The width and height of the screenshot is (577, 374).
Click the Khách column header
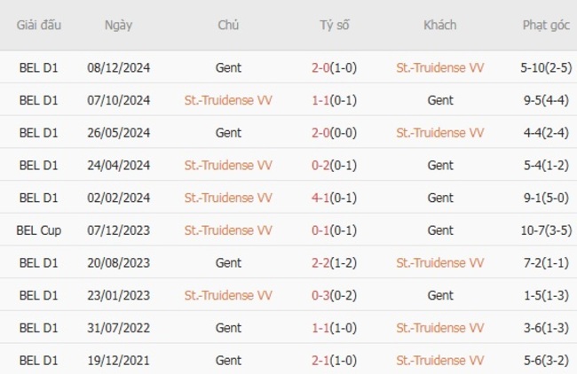click(x=440, y=25)
